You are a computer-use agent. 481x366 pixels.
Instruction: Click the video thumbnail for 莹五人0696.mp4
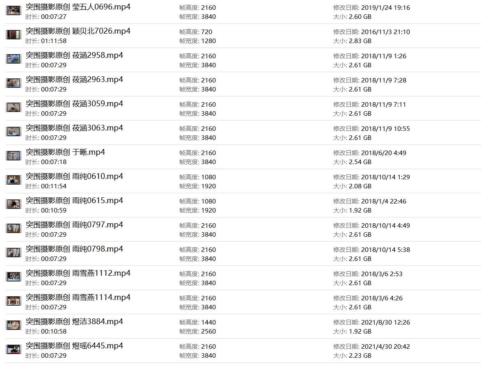13,11
